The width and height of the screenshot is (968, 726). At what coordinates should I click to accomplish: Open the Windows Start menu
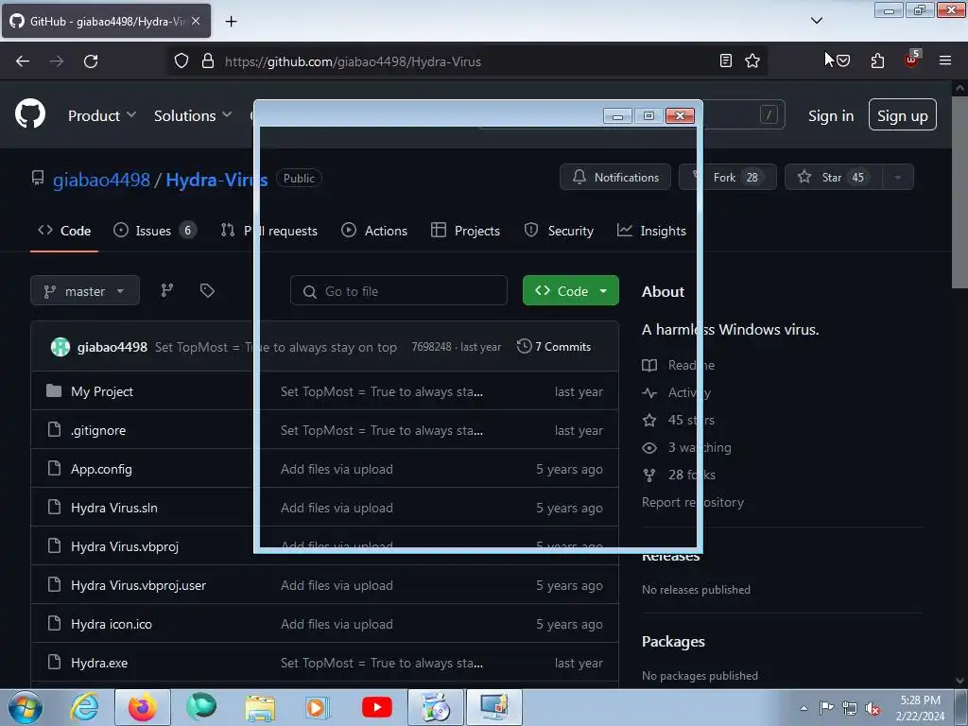click(x=26, y=707)
